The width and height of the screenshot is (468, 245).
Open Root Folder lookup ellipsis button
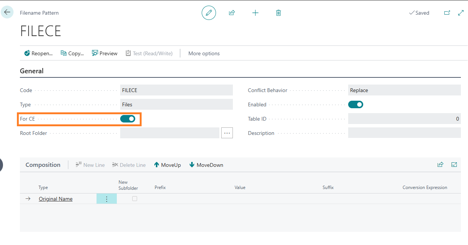point(227,133)
